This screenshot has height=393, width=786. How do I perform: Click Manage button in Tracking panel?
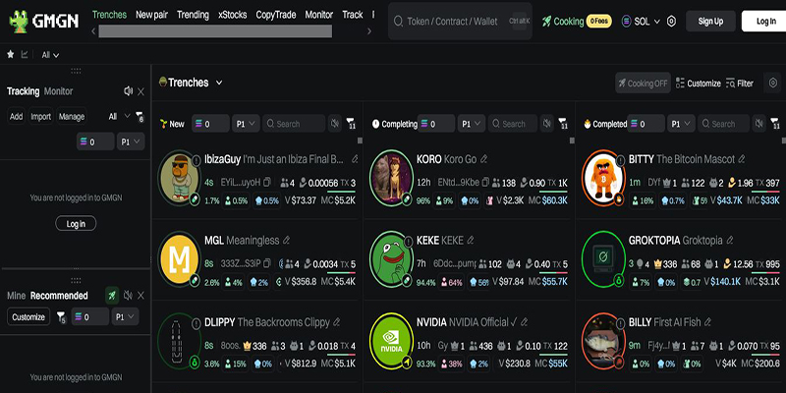tap(72, 116)
